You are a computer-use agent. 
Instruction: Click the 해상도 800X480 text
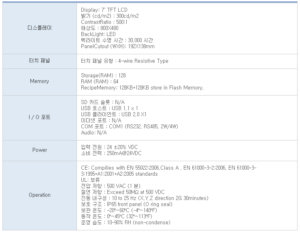point(100,28)
